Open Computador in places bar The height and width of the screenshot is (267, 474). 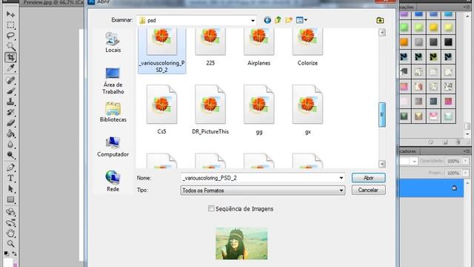pyautogui.click(x=113, y=147)
